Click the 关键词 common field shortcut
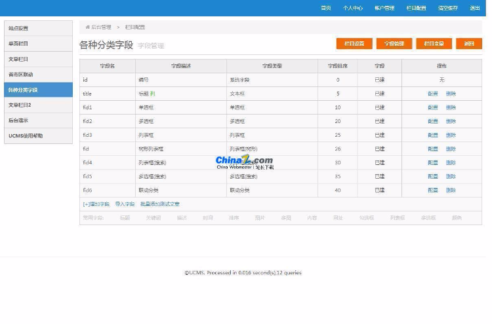The image size is (492, 324). 153,217
